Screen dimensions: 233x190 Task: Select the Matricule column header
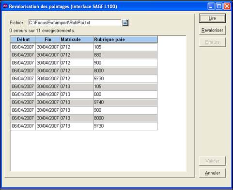pos(77,39)
